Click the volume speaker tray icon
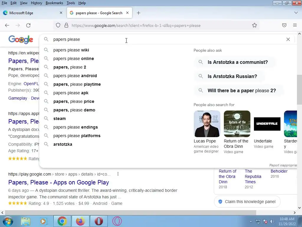This screenshot has height=227, width=302. pyautogui.click(x=272, y=221)
